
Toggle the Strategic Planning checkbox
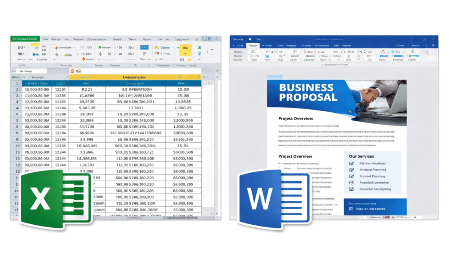[x=351, y=170]
